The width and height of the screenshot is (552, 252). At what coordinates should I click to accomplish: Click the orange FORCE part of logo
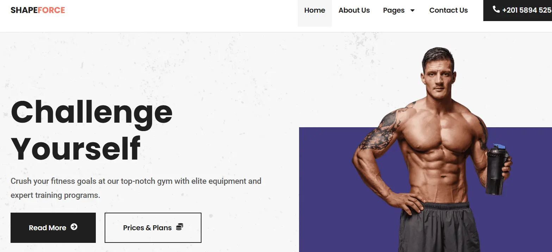(51, 10)
